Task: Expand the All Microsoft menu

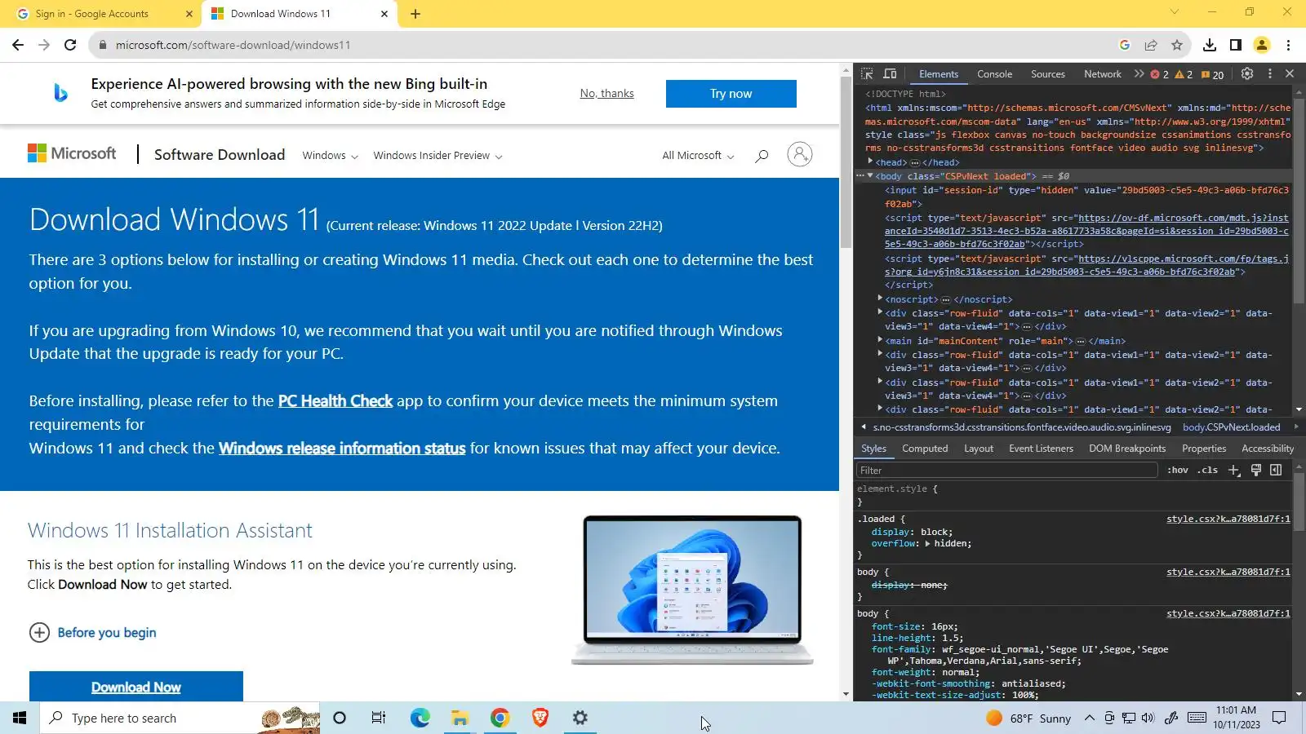Action: pyautogui.click(x=698, y=156)
